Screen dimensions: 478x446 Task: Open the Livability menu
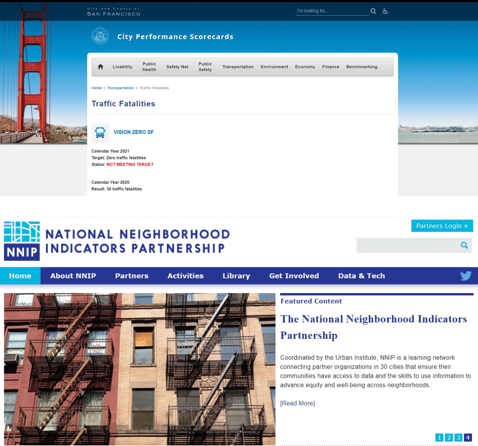[123, 67]
